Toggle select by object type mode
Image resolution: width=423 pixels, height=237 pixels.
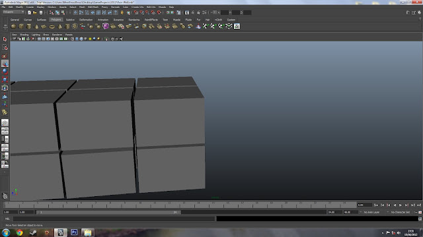point(58,13)
